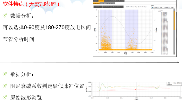This screenshot has width=182, height=108.
Task: Click the orange scrollbar thumb in the PD list
Action: coord(174,21)
